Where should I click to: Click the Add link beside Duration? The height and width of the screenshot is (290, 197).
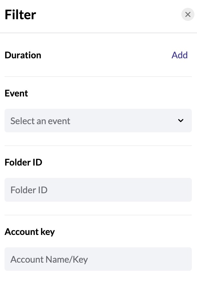coord(179,55)
